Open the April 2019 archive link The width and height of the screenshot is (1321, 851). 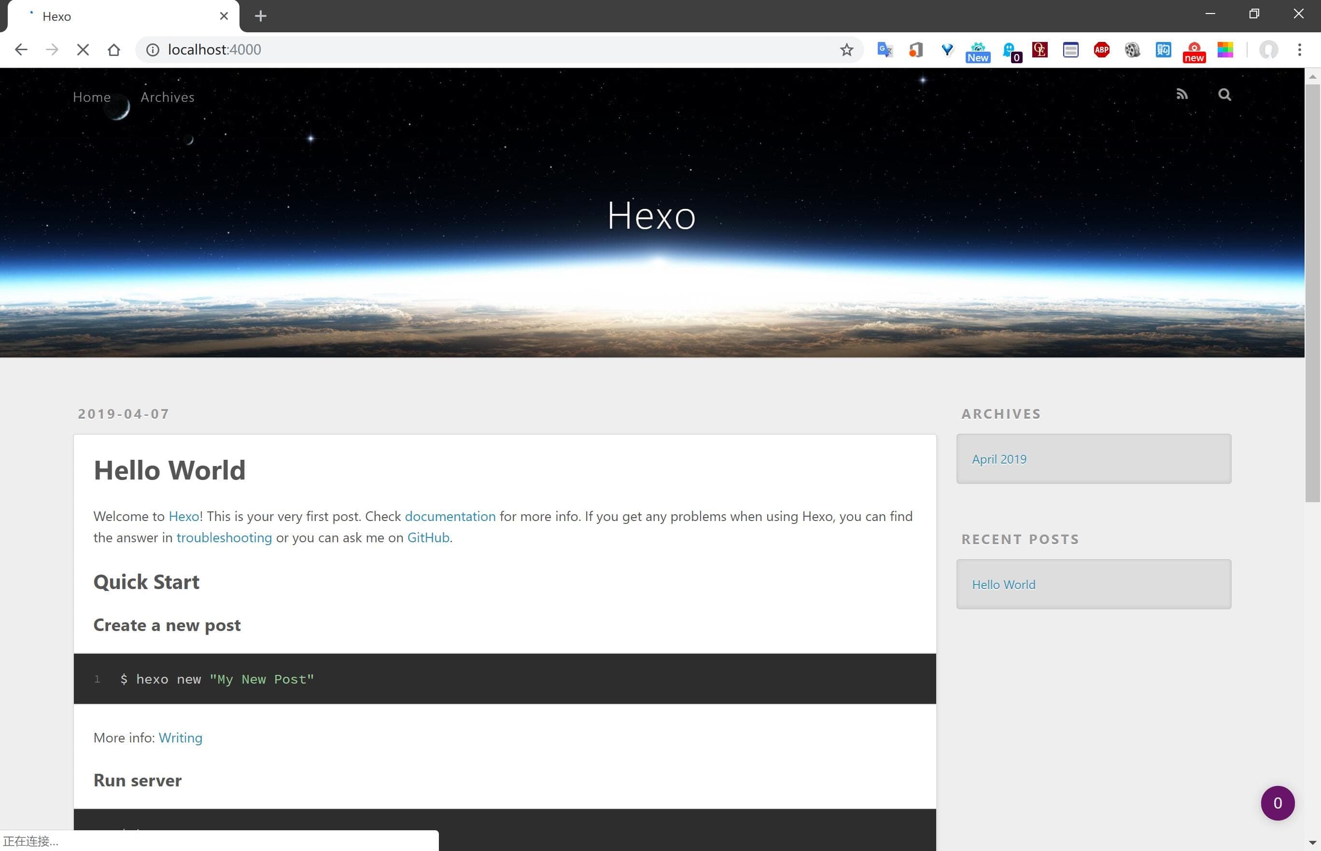coord(998,459)
